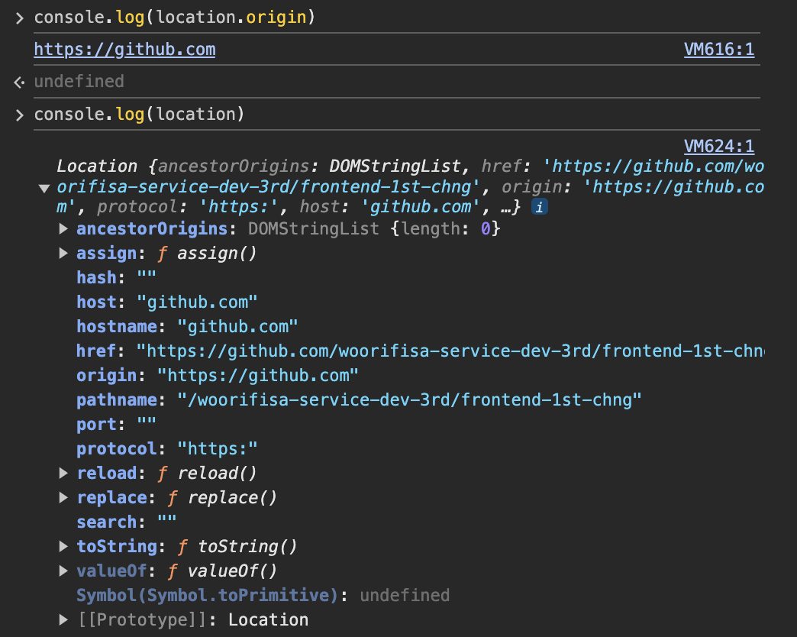The height and width of the screenshot is (637, 797).
Task: Expand the reload function property
Action: coord(63,474)
